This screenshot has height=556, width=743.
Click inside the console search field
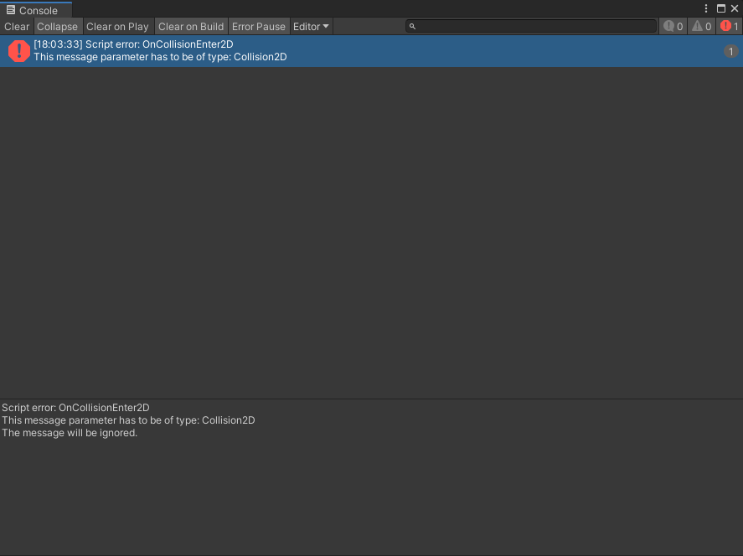(528, 26)
